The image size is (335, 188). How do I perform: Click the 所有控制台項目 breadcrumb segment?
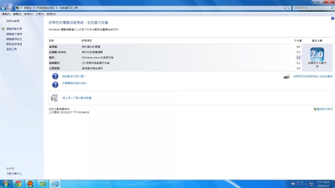(45, 8)
